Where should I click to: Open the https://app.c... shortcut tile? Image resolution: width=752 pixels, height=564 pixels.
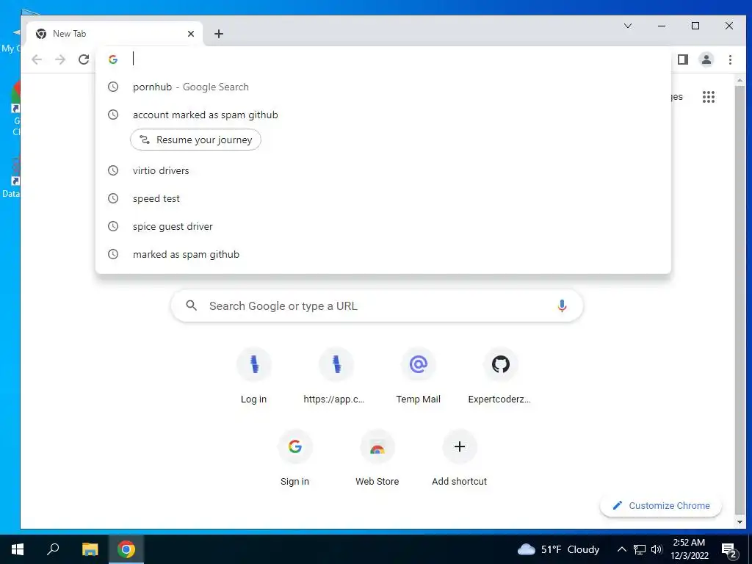pyautogui.click(x=336, y=377)
